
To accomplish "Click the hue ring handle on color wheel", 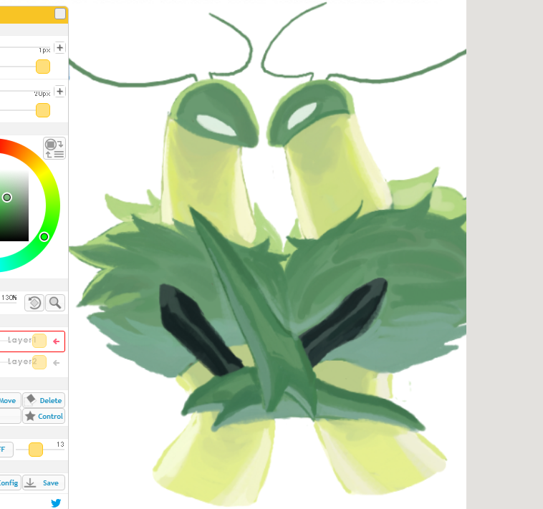I will [x=44, y=237].
